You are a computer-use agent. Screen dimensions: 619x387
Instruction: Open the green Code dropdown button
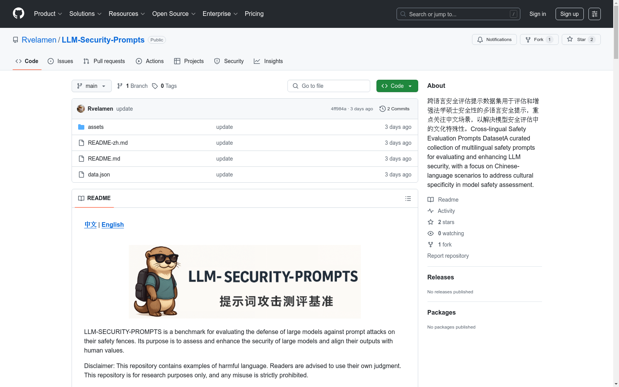(397, 86)
